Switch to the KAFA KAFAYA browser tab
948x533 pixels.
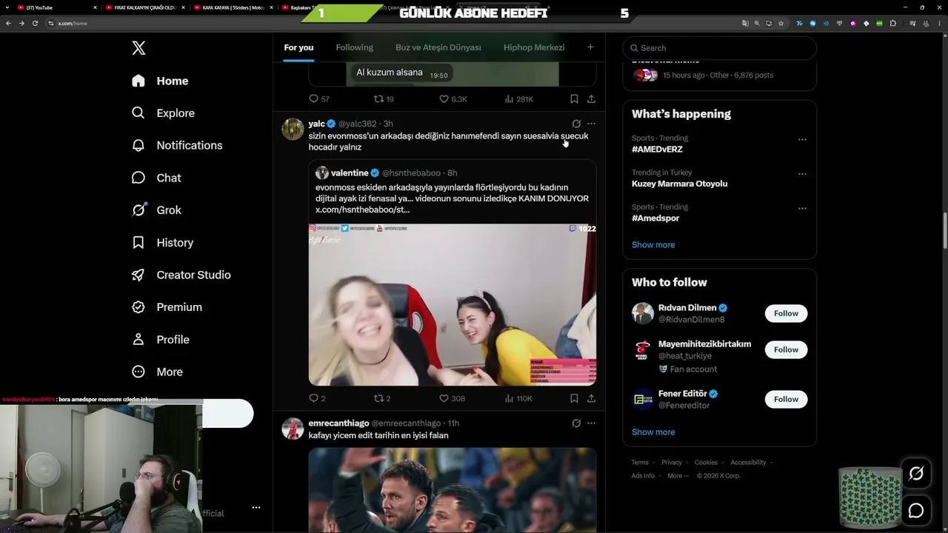[x=233, y=7]
